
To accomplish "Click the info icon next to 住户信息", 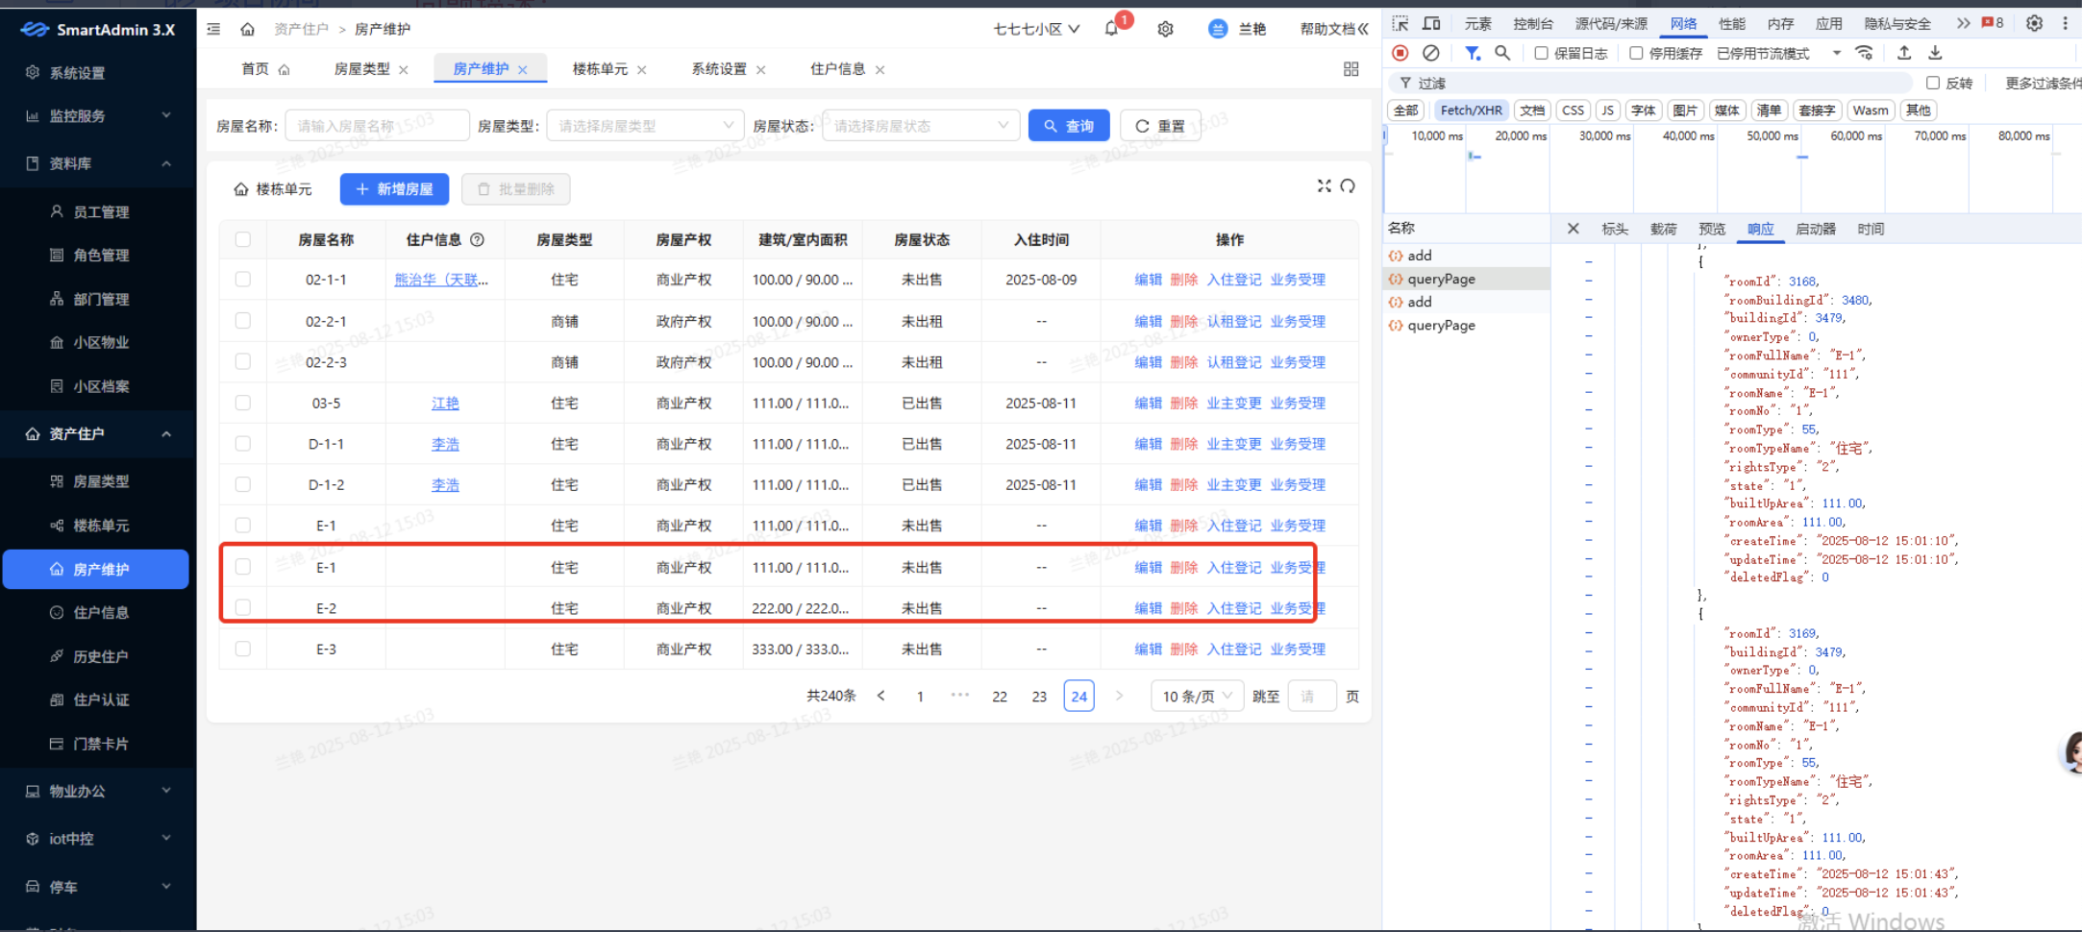I will 477,239.
